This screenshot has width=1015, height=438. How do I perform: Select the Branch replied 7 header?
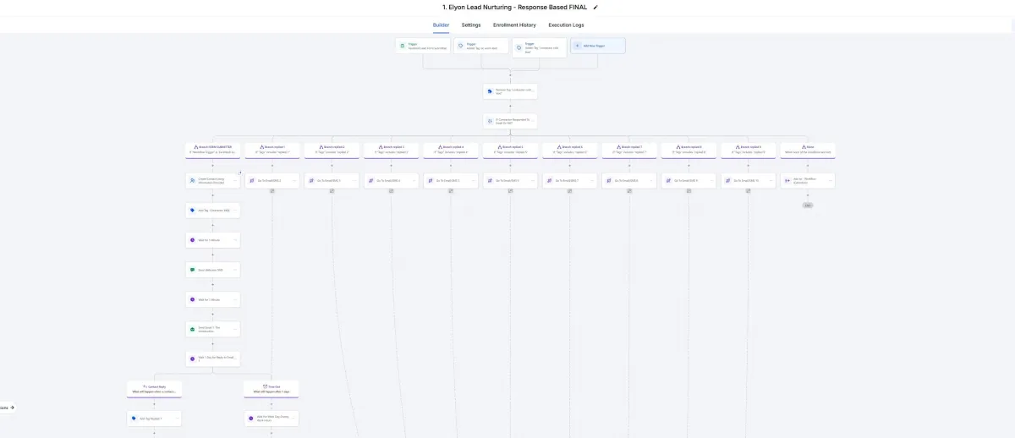pyautogui.click(x=629, y=149)
